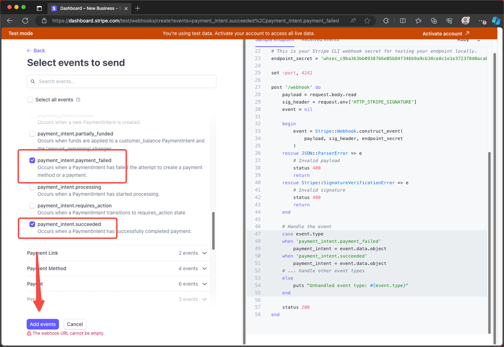Close the Dashboard – New Business tab
This screenshot has height=347, width=504.
(x=126, y=8)
